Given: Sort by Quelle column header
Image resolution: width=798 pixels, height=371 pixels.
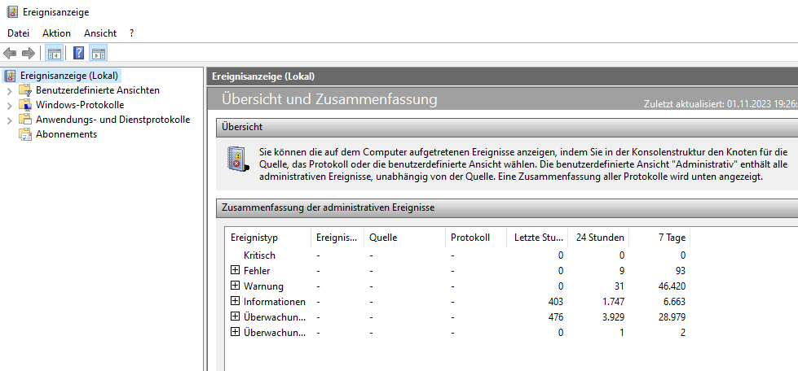Looking at the screenshot, I should (x=404, y=238).
